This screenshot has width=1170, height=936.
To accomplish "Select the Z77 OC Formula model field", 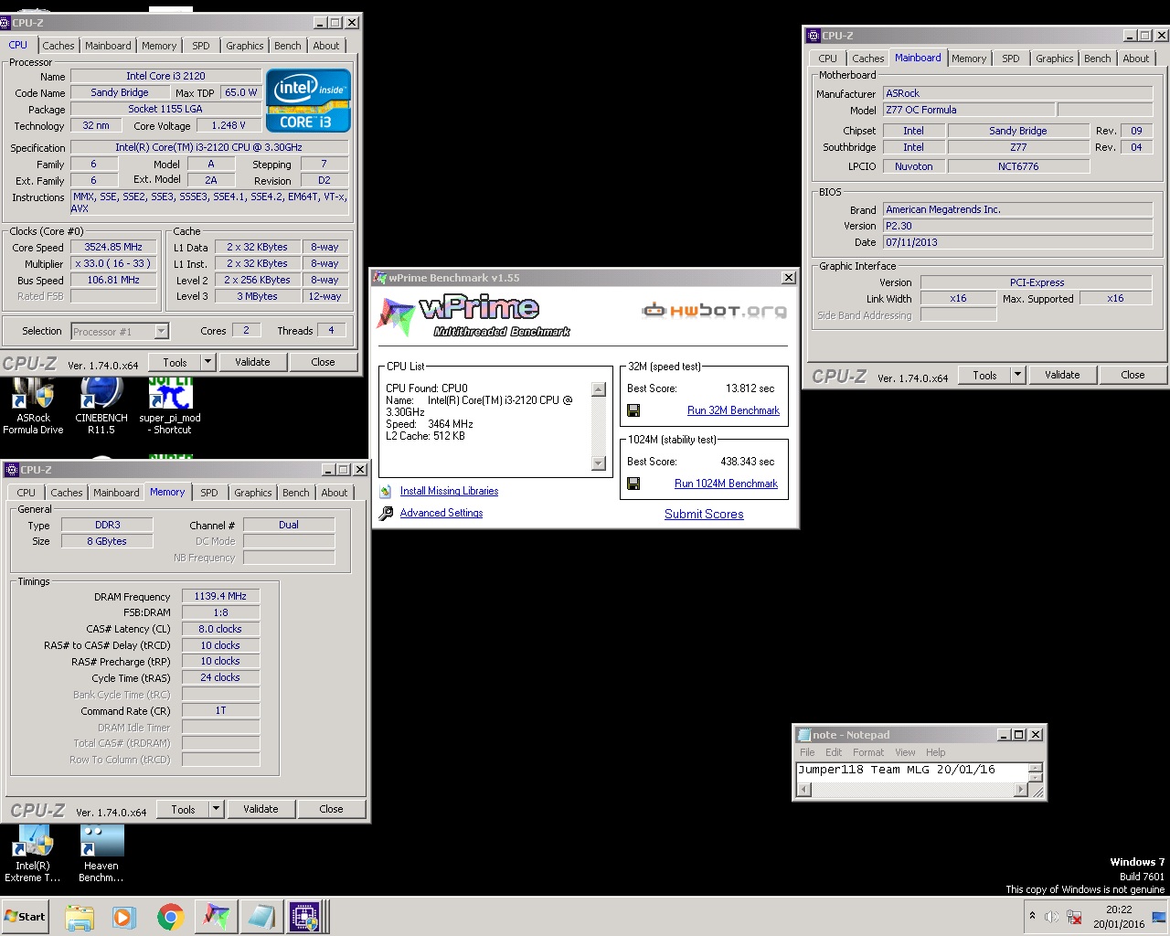I will click(x=968, y=110).
